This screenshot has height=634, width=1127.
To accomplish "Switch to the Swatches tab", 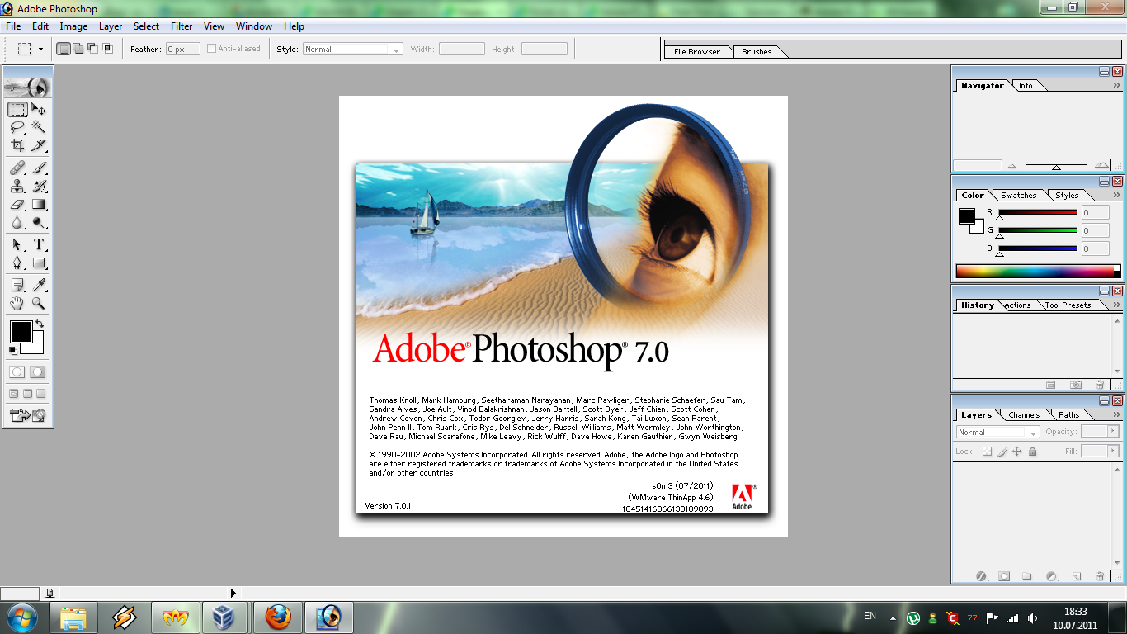I will [1019, 196].
